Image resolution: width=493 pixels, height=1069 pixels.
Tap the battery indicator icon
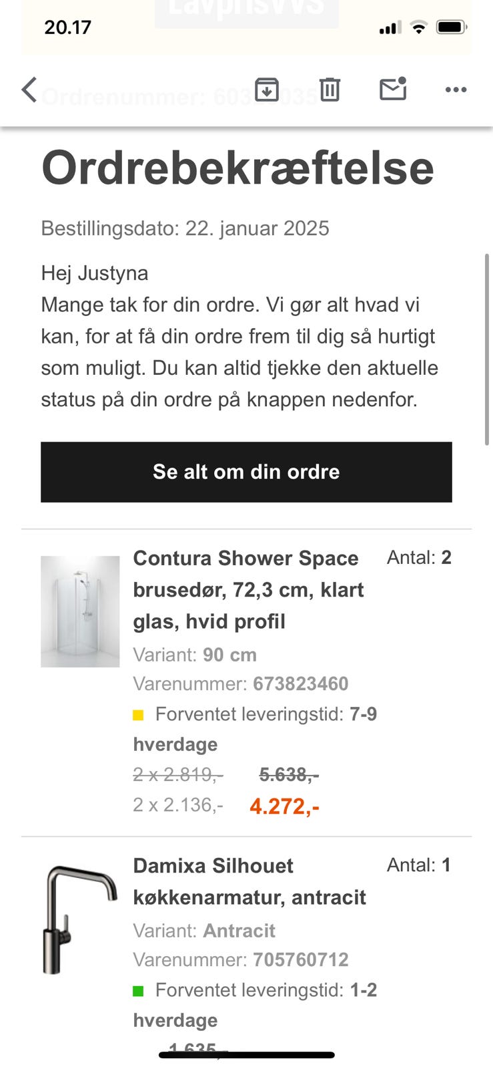pyautogui.click(x=452, y=27)
